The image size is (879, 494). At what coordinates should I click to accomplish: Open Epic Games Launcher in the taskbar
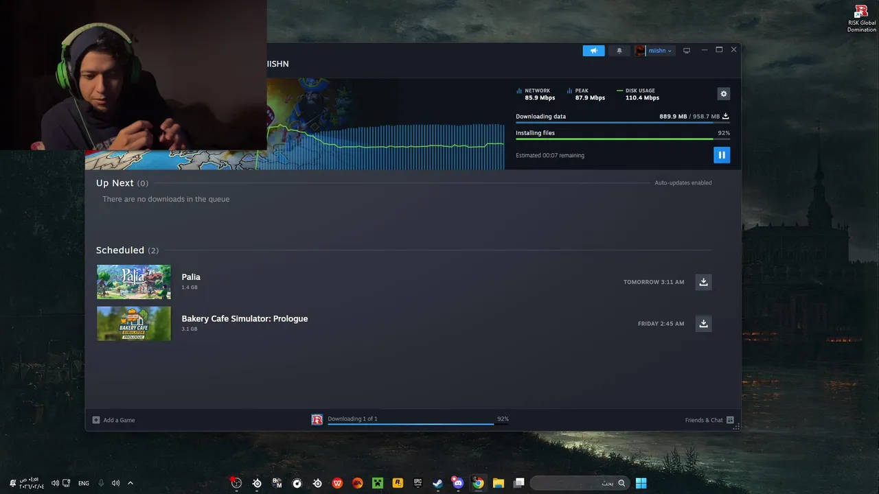(418, 483)
